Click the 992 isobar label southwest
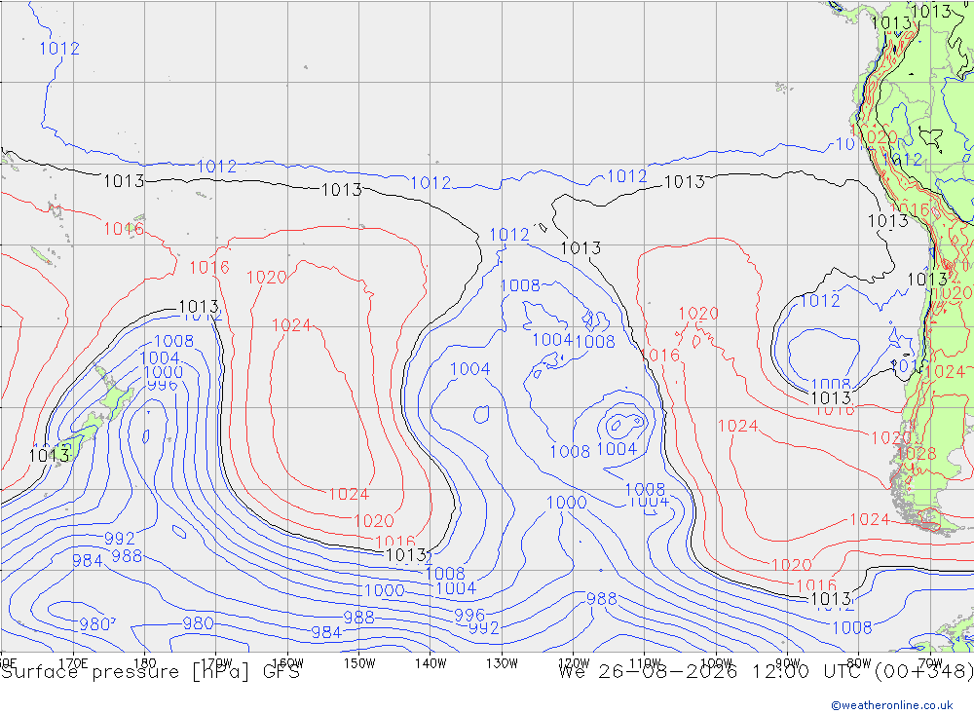Image resolution: width=974 pixels, height=714 pixels. pyautogui.click(x=120, y=538)
